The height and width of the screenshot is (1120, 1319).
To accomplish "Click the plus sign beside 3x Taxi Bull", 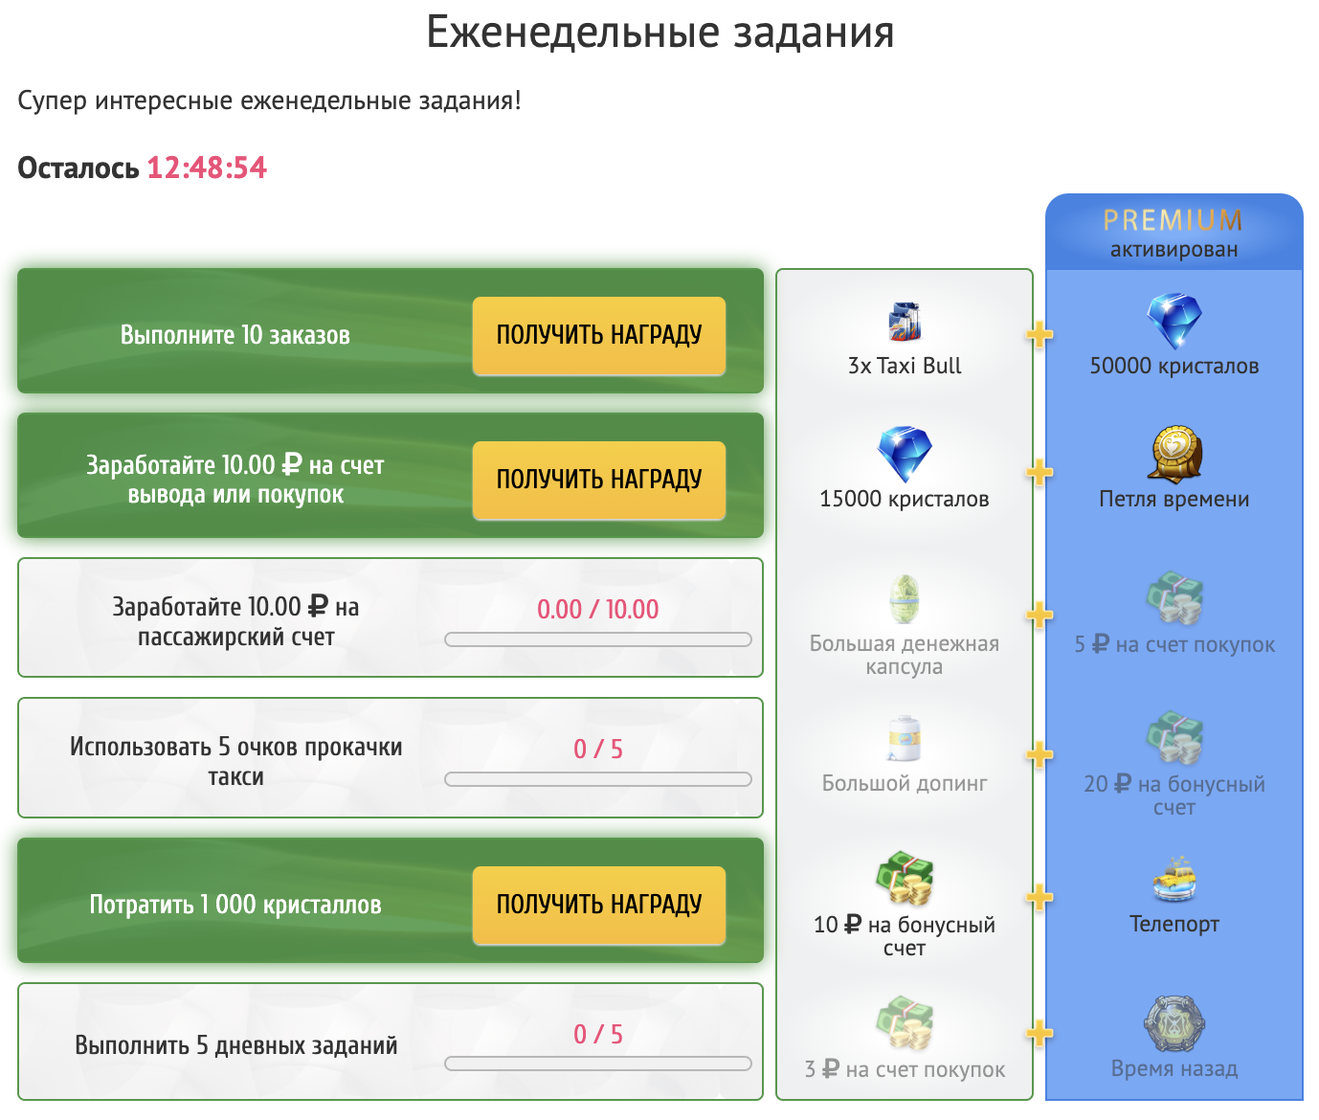I will (x=1039, y=334).
